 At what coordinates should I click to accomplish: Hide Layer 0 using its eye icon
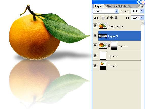pyautogui.click(x=95, y=66)
